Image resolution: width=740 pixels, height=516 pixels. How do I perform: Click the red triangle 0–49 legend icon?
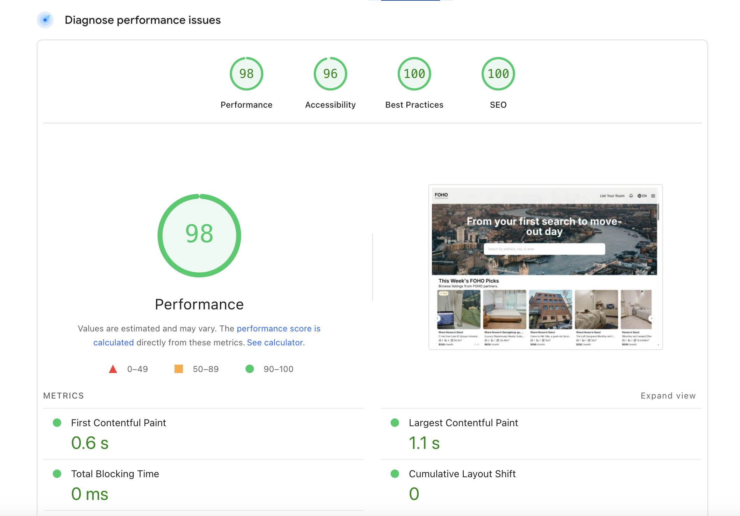113,369
